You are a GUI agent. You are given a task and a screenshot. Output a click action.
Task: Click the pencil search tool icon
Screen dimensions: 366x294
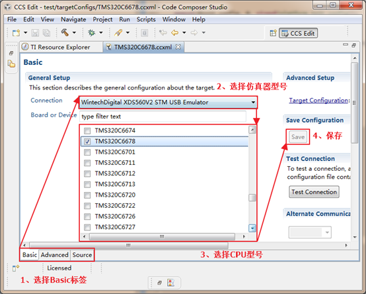[118, 32]
